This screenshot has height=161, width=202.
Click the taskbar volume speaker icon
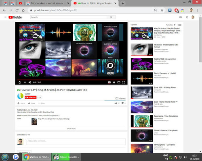(x=185, y=157)
